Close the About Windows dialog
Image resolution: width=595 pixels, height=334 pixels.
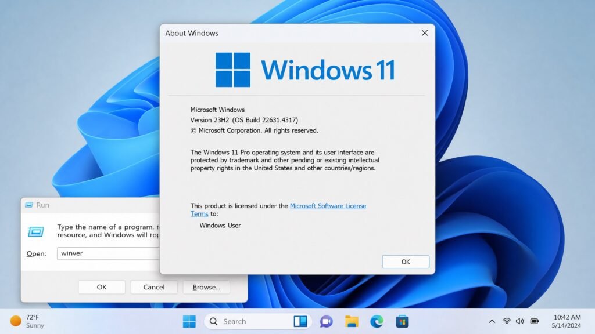[425, 33]
